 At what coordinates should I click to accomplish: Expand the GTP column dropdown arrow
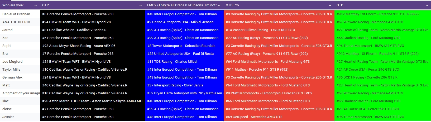[x=141, y=5]
